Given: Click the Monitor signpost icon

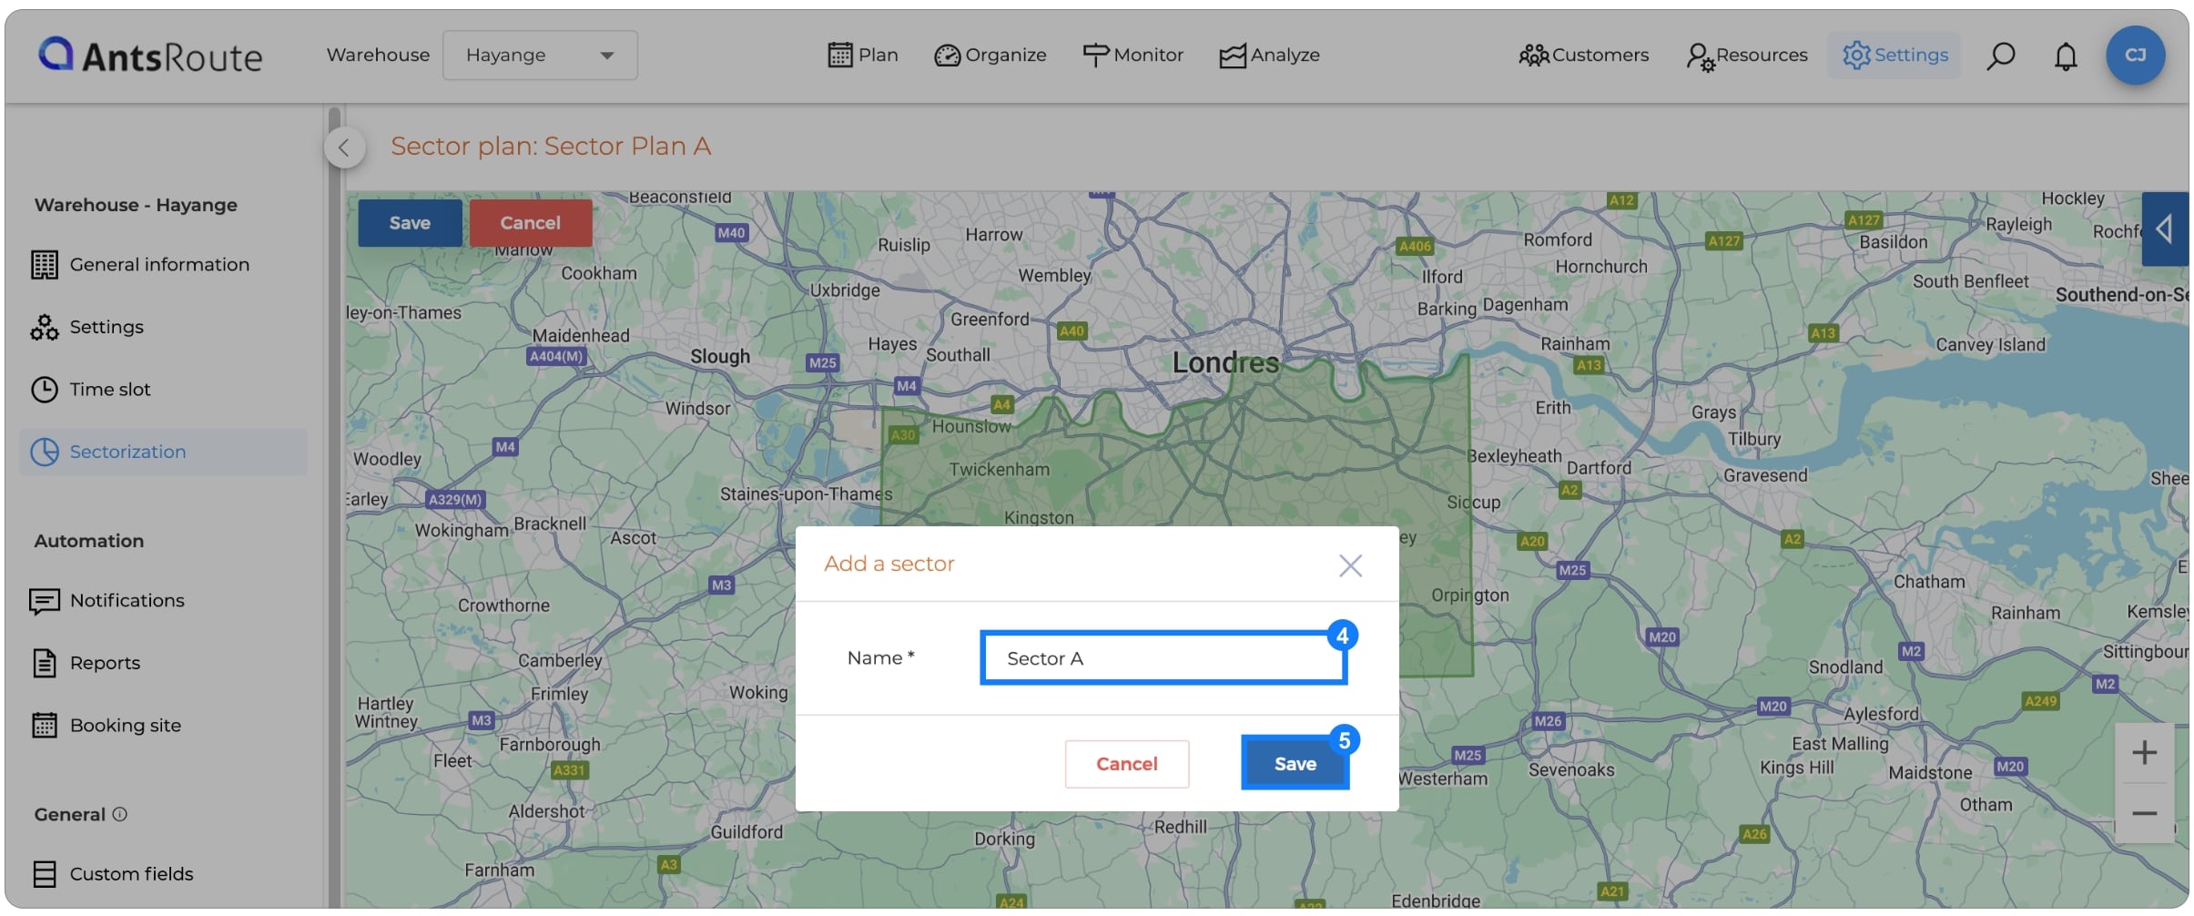Looking at the screenshot, I should [x=1095, y=56].
